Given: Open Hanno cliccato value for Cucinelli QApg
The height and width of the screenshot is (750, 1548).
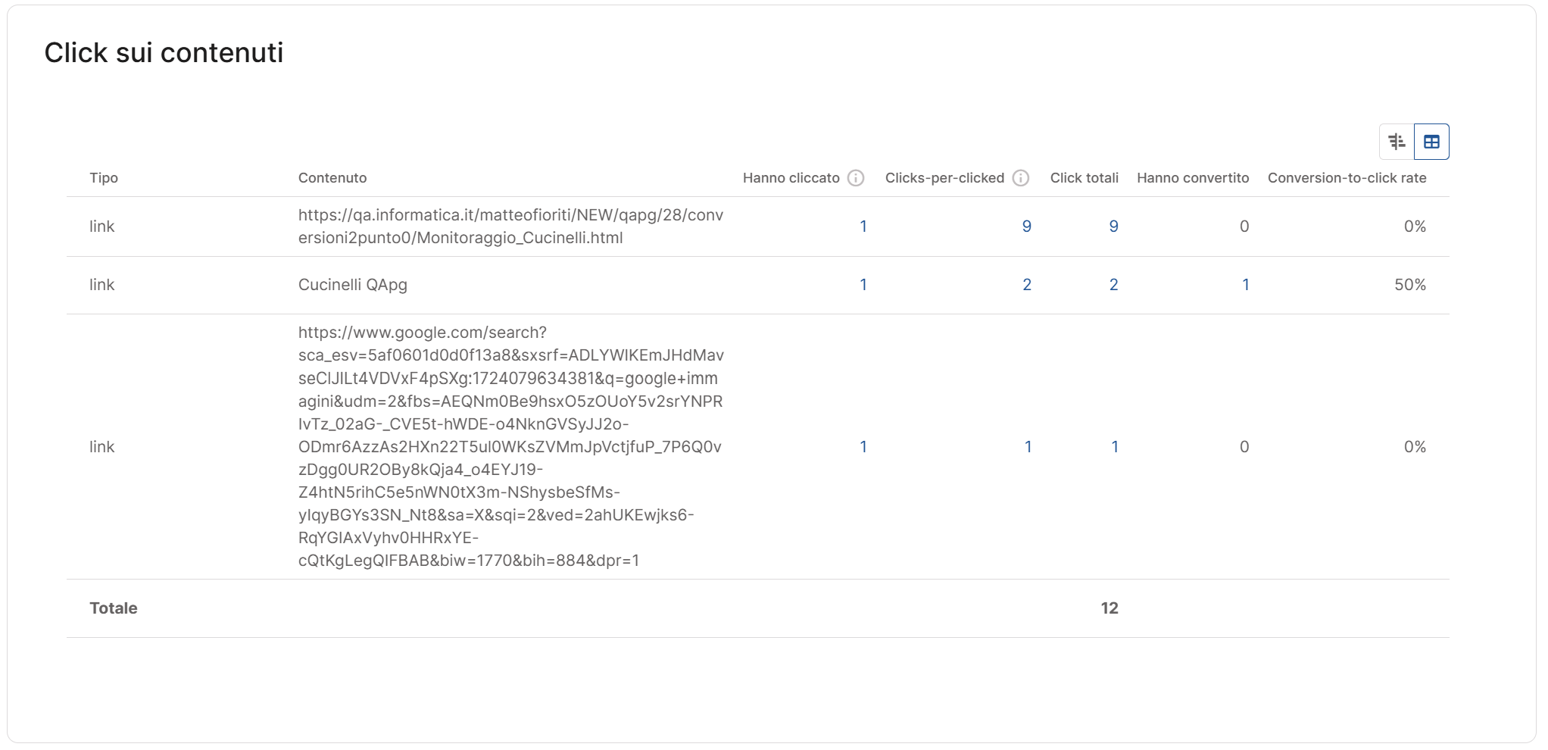Looking at the screenshot, I should coord(863,285).
